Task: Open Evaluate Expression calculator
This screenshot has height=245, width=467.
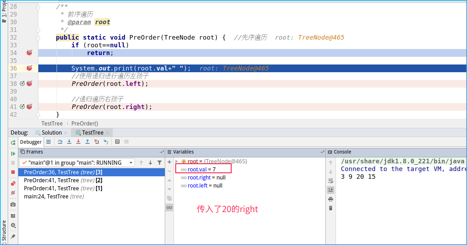Action: coord(117,142)
